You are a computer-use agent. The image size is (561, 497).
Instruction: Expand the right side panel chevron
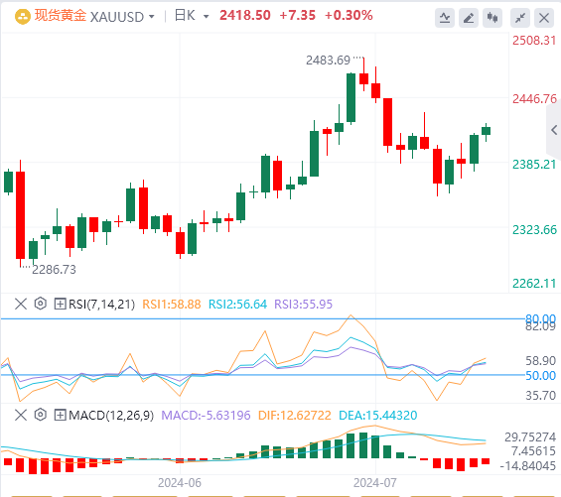pos(554,130)
